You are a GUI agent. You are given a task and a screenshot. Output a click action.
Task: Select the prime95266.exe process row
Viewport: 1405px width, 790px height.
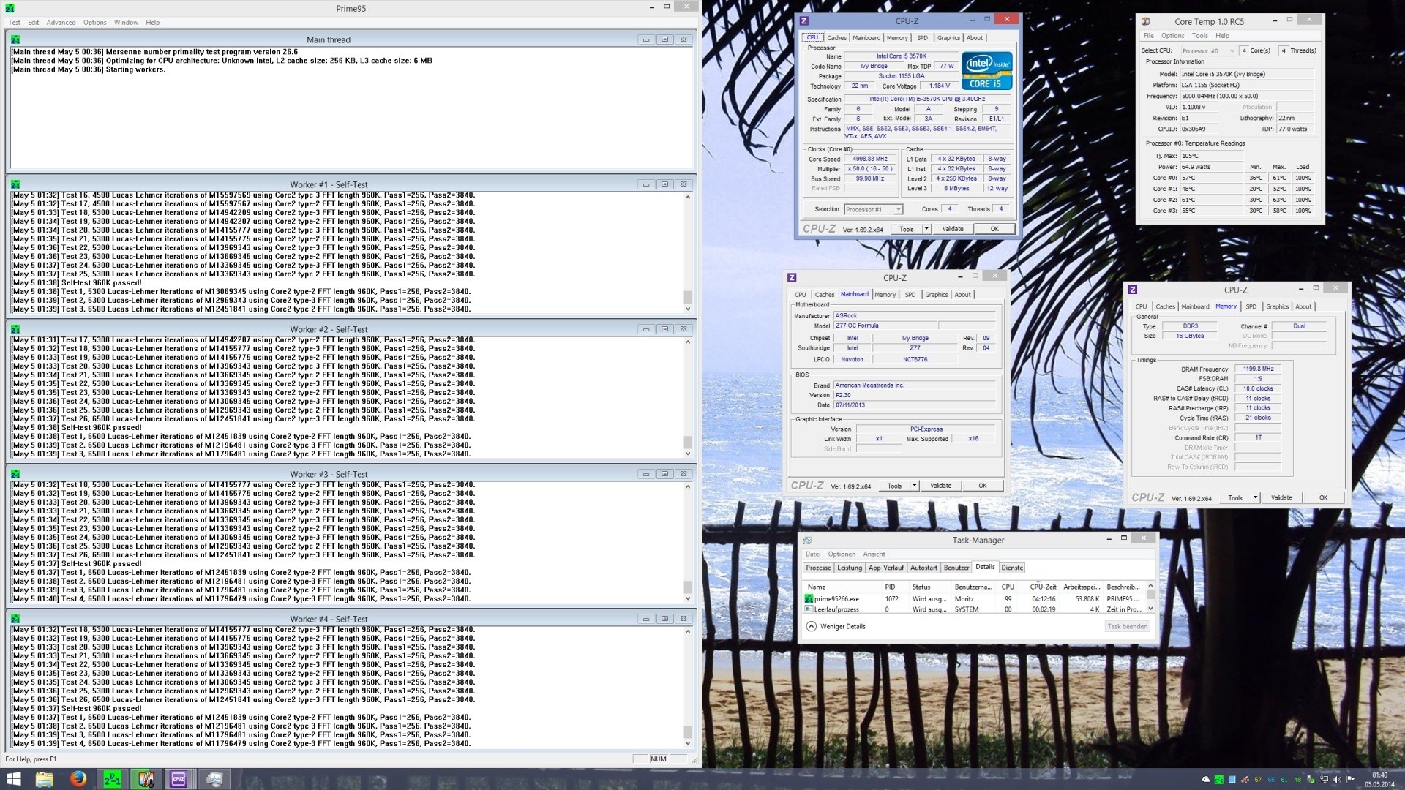tap(836, 598)
